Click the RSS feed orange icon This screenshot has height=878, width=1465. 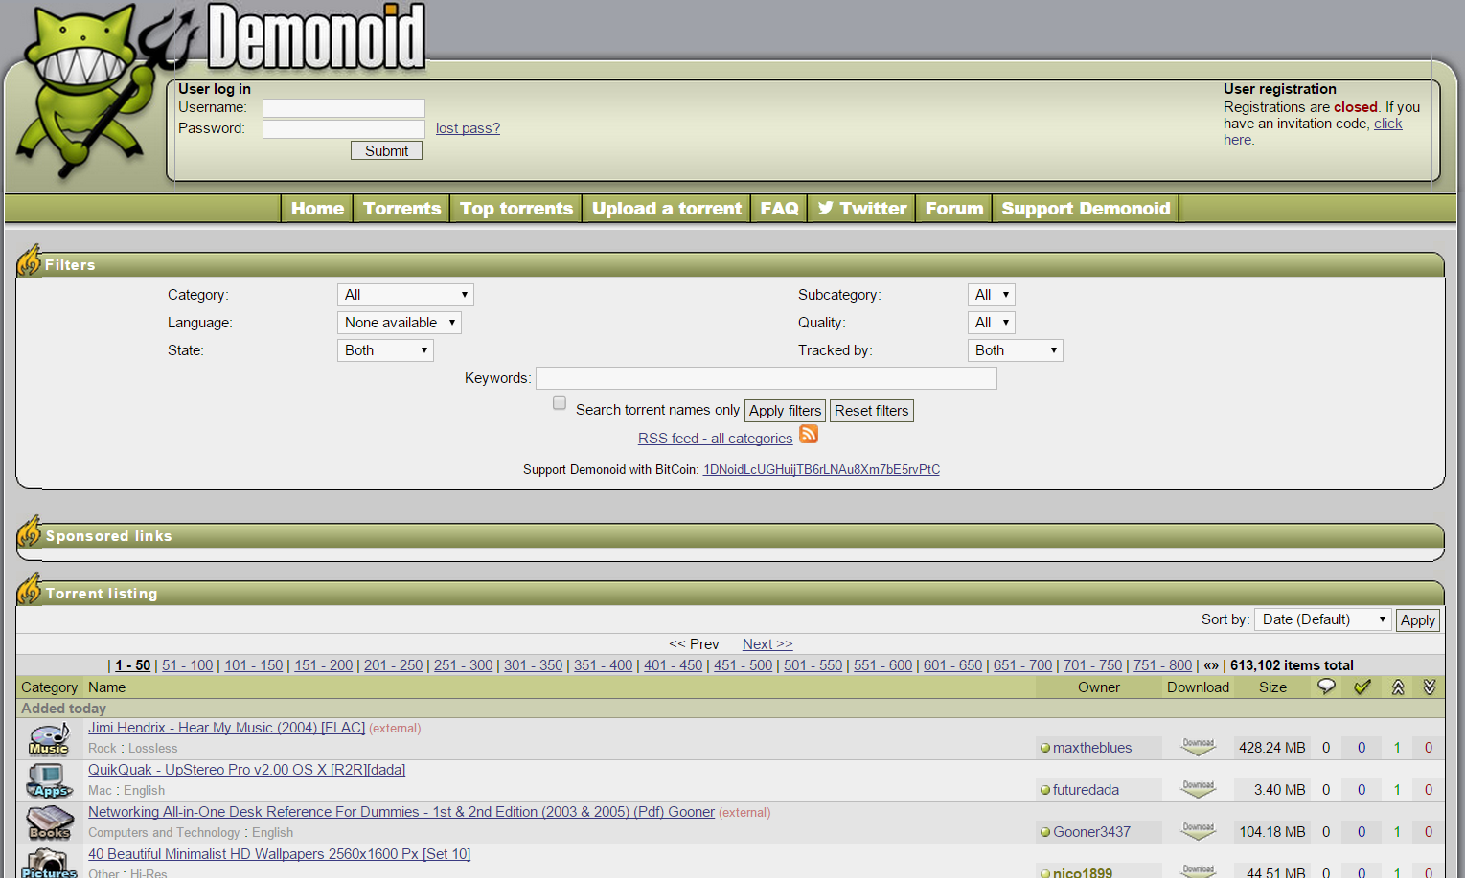809,435
